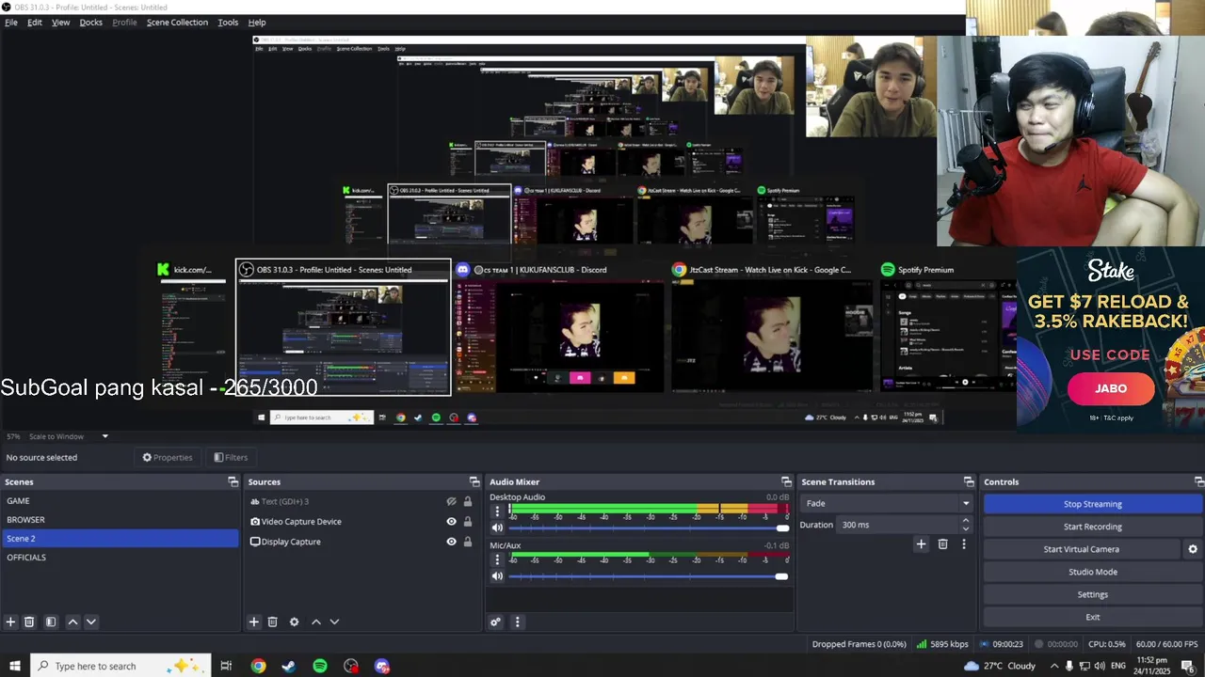Toggle lock on Video Capture Device
1205x677 pixels.
tap(468, 522)
